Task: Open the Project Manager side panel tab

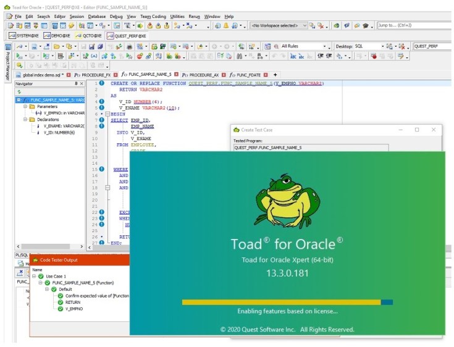Action: pos(8,62)
